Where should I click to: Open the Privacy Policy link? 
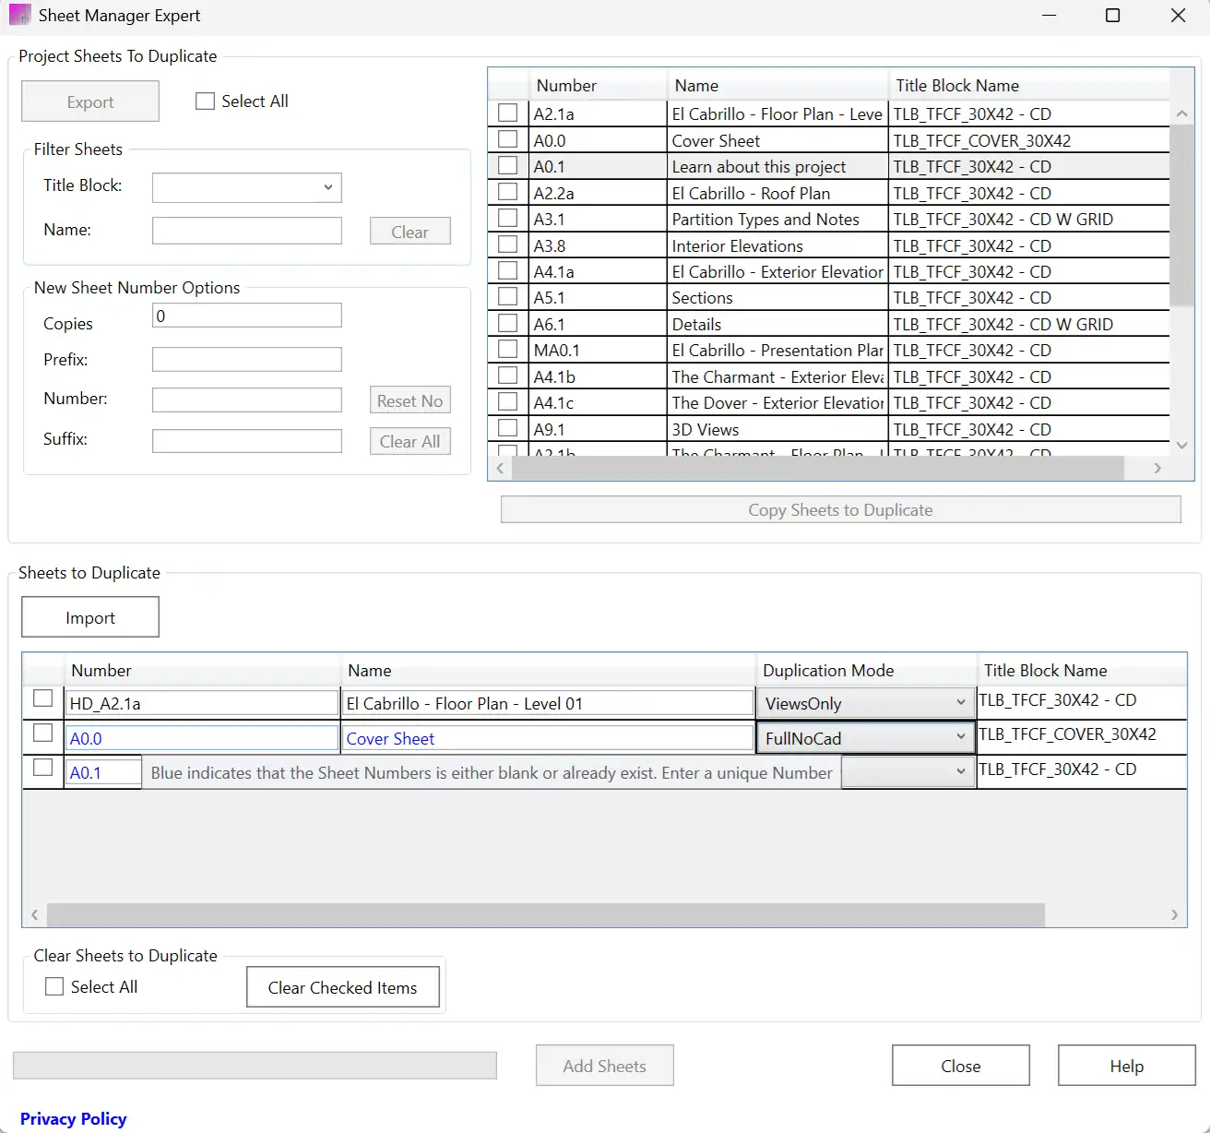74,1118
